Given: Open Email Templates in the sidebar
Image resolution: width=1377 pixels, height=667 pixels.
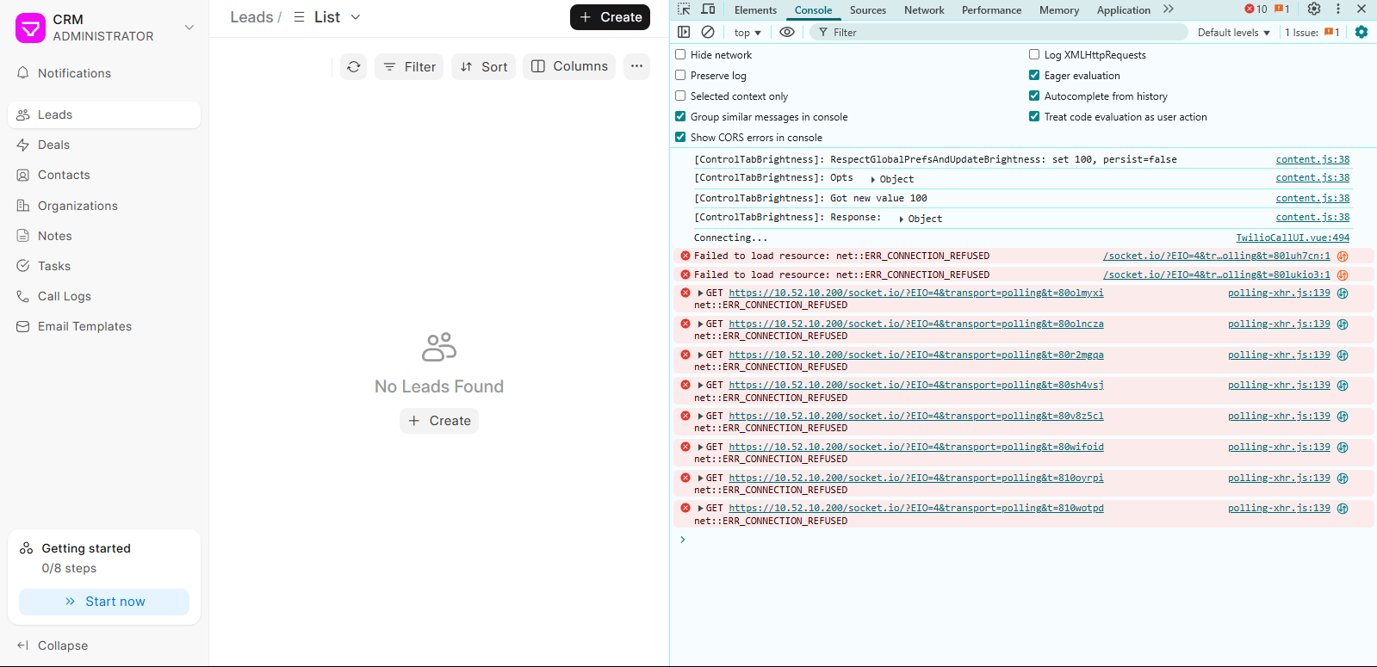Looking at the screenshot, I should pyautogui.click(x=104, y=326).
